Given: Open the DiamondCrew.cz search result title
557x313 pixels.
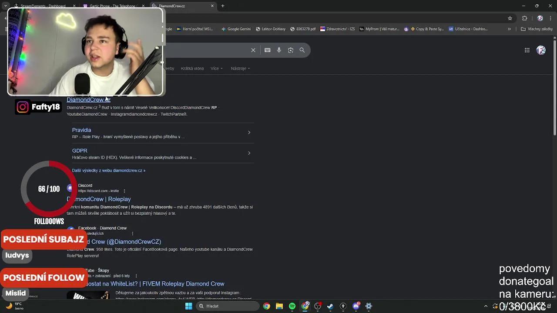Looking at the screenshot, I should [88, 100].
